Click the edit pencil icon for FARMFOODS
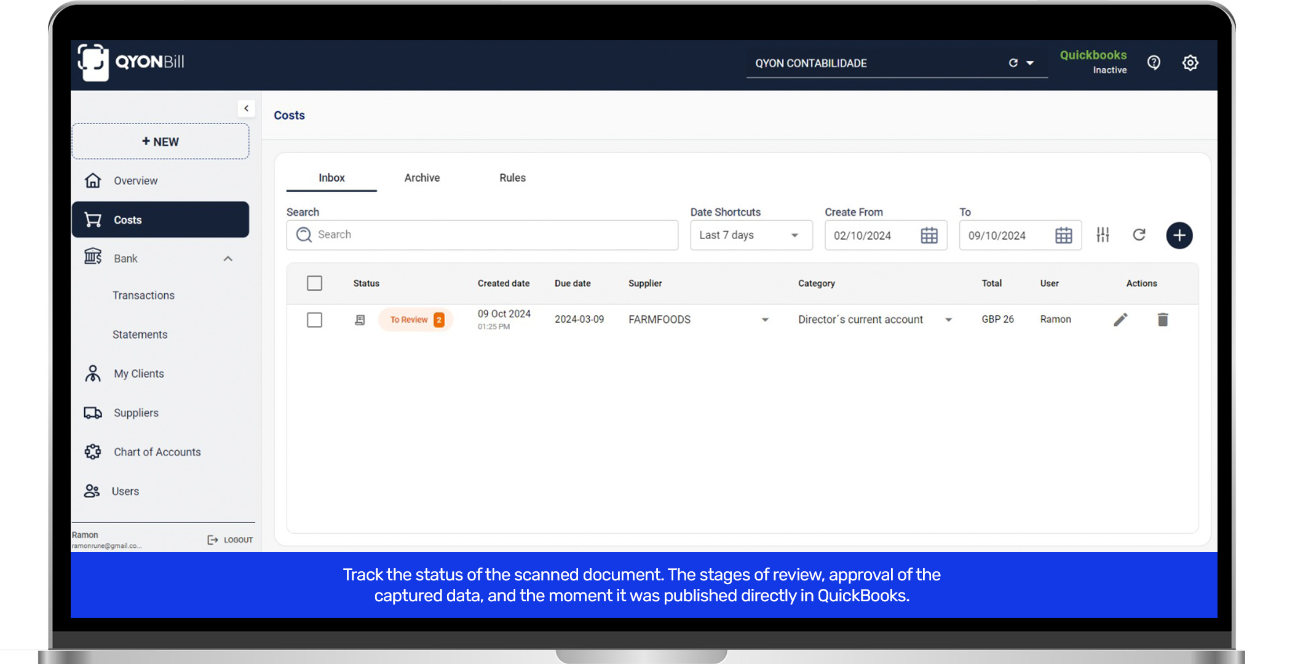 pyautogui.click(x=1120, y=320)
